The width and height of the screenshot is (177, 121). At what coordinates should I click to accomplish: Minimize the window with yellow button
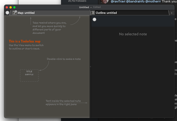coord(11,7)
